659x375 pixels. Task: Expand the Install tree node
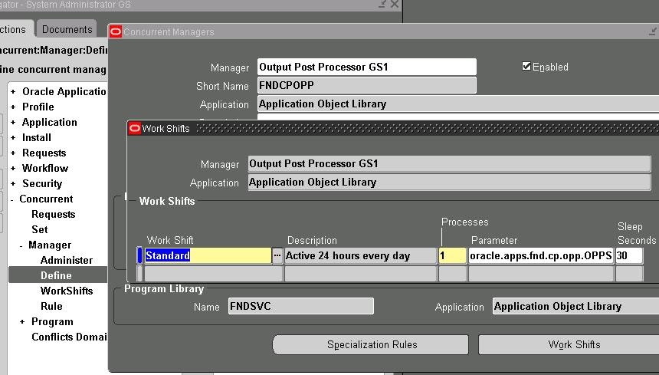(x=13, y=137)
